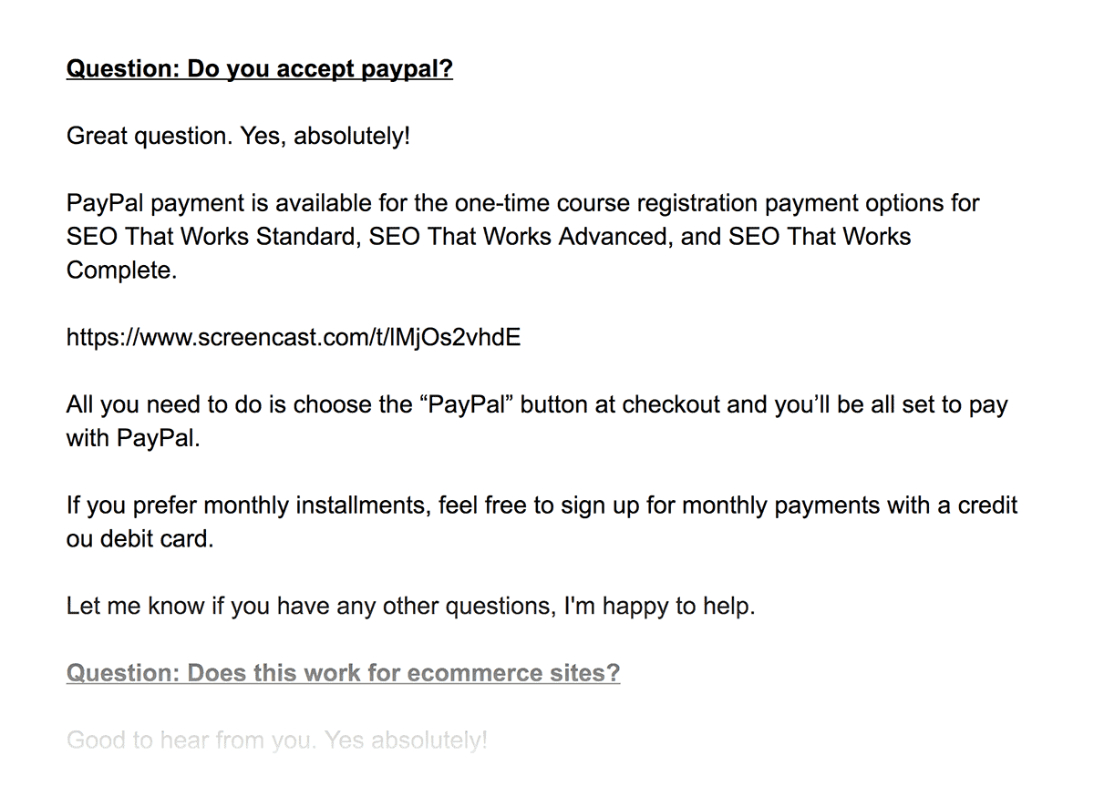
Task: Click the line "with PayPal."
Action: pos(133,438)
